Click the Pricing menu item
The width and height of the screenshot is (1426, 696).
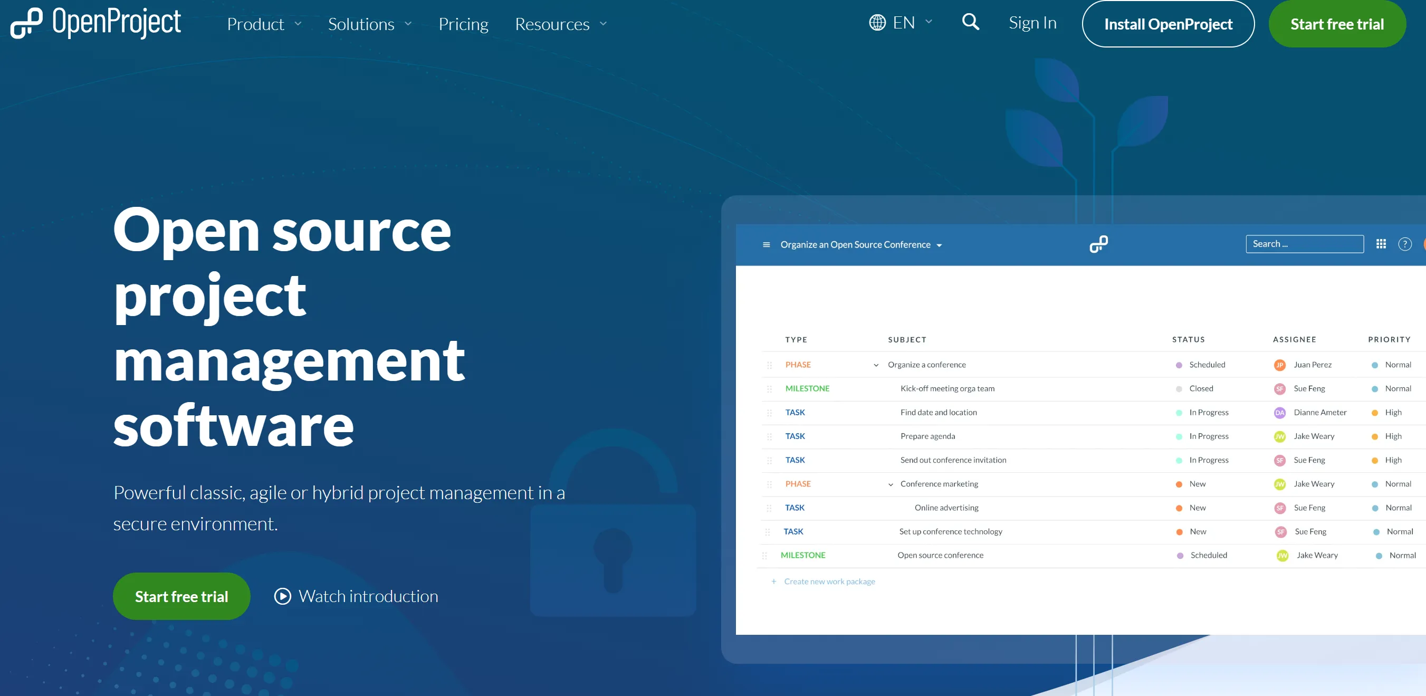coord(463,24)
